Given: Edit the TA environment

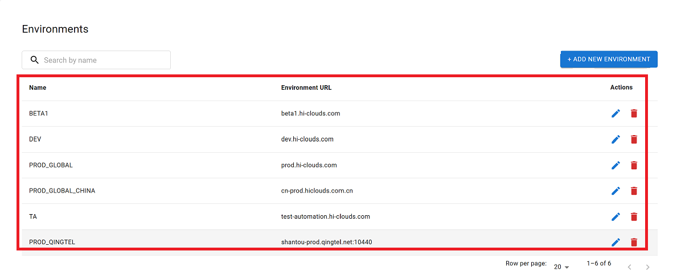Looking at the screenshot, I should point(616,216).
